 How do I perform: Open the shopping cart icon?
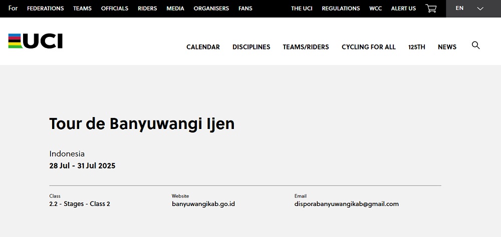coord(431,8)
